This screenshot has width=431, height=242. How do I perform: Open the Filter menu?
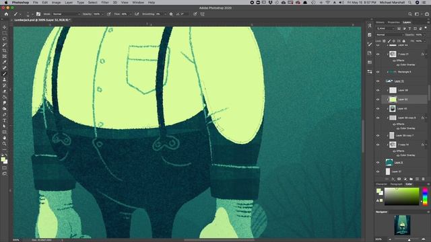point(105,3)
